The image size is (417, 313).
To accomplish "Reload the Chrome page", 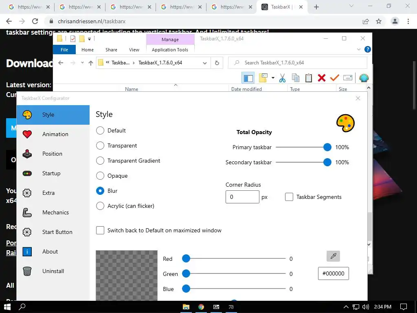I will click(x=35, y=21).
